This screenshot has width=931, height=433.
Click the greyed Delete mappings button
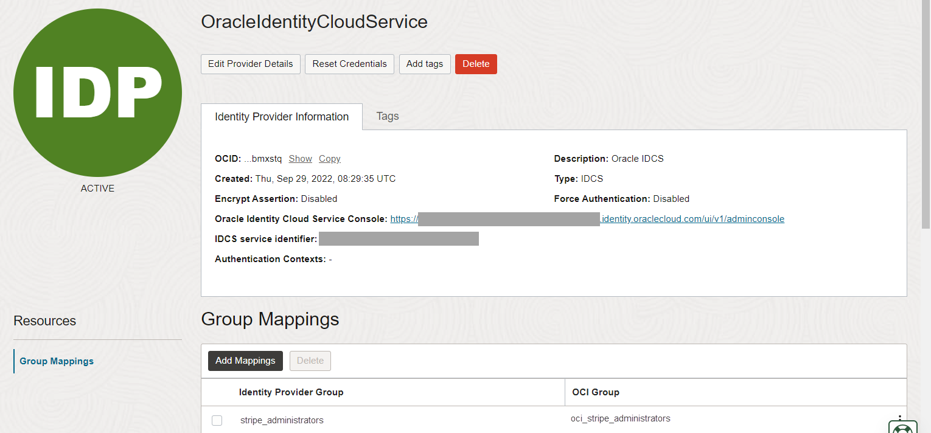310,361
